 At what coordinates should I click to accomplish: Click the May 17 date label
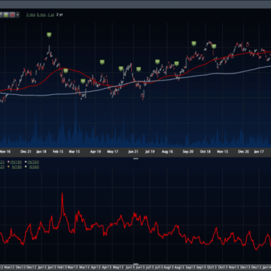[112, 152]
